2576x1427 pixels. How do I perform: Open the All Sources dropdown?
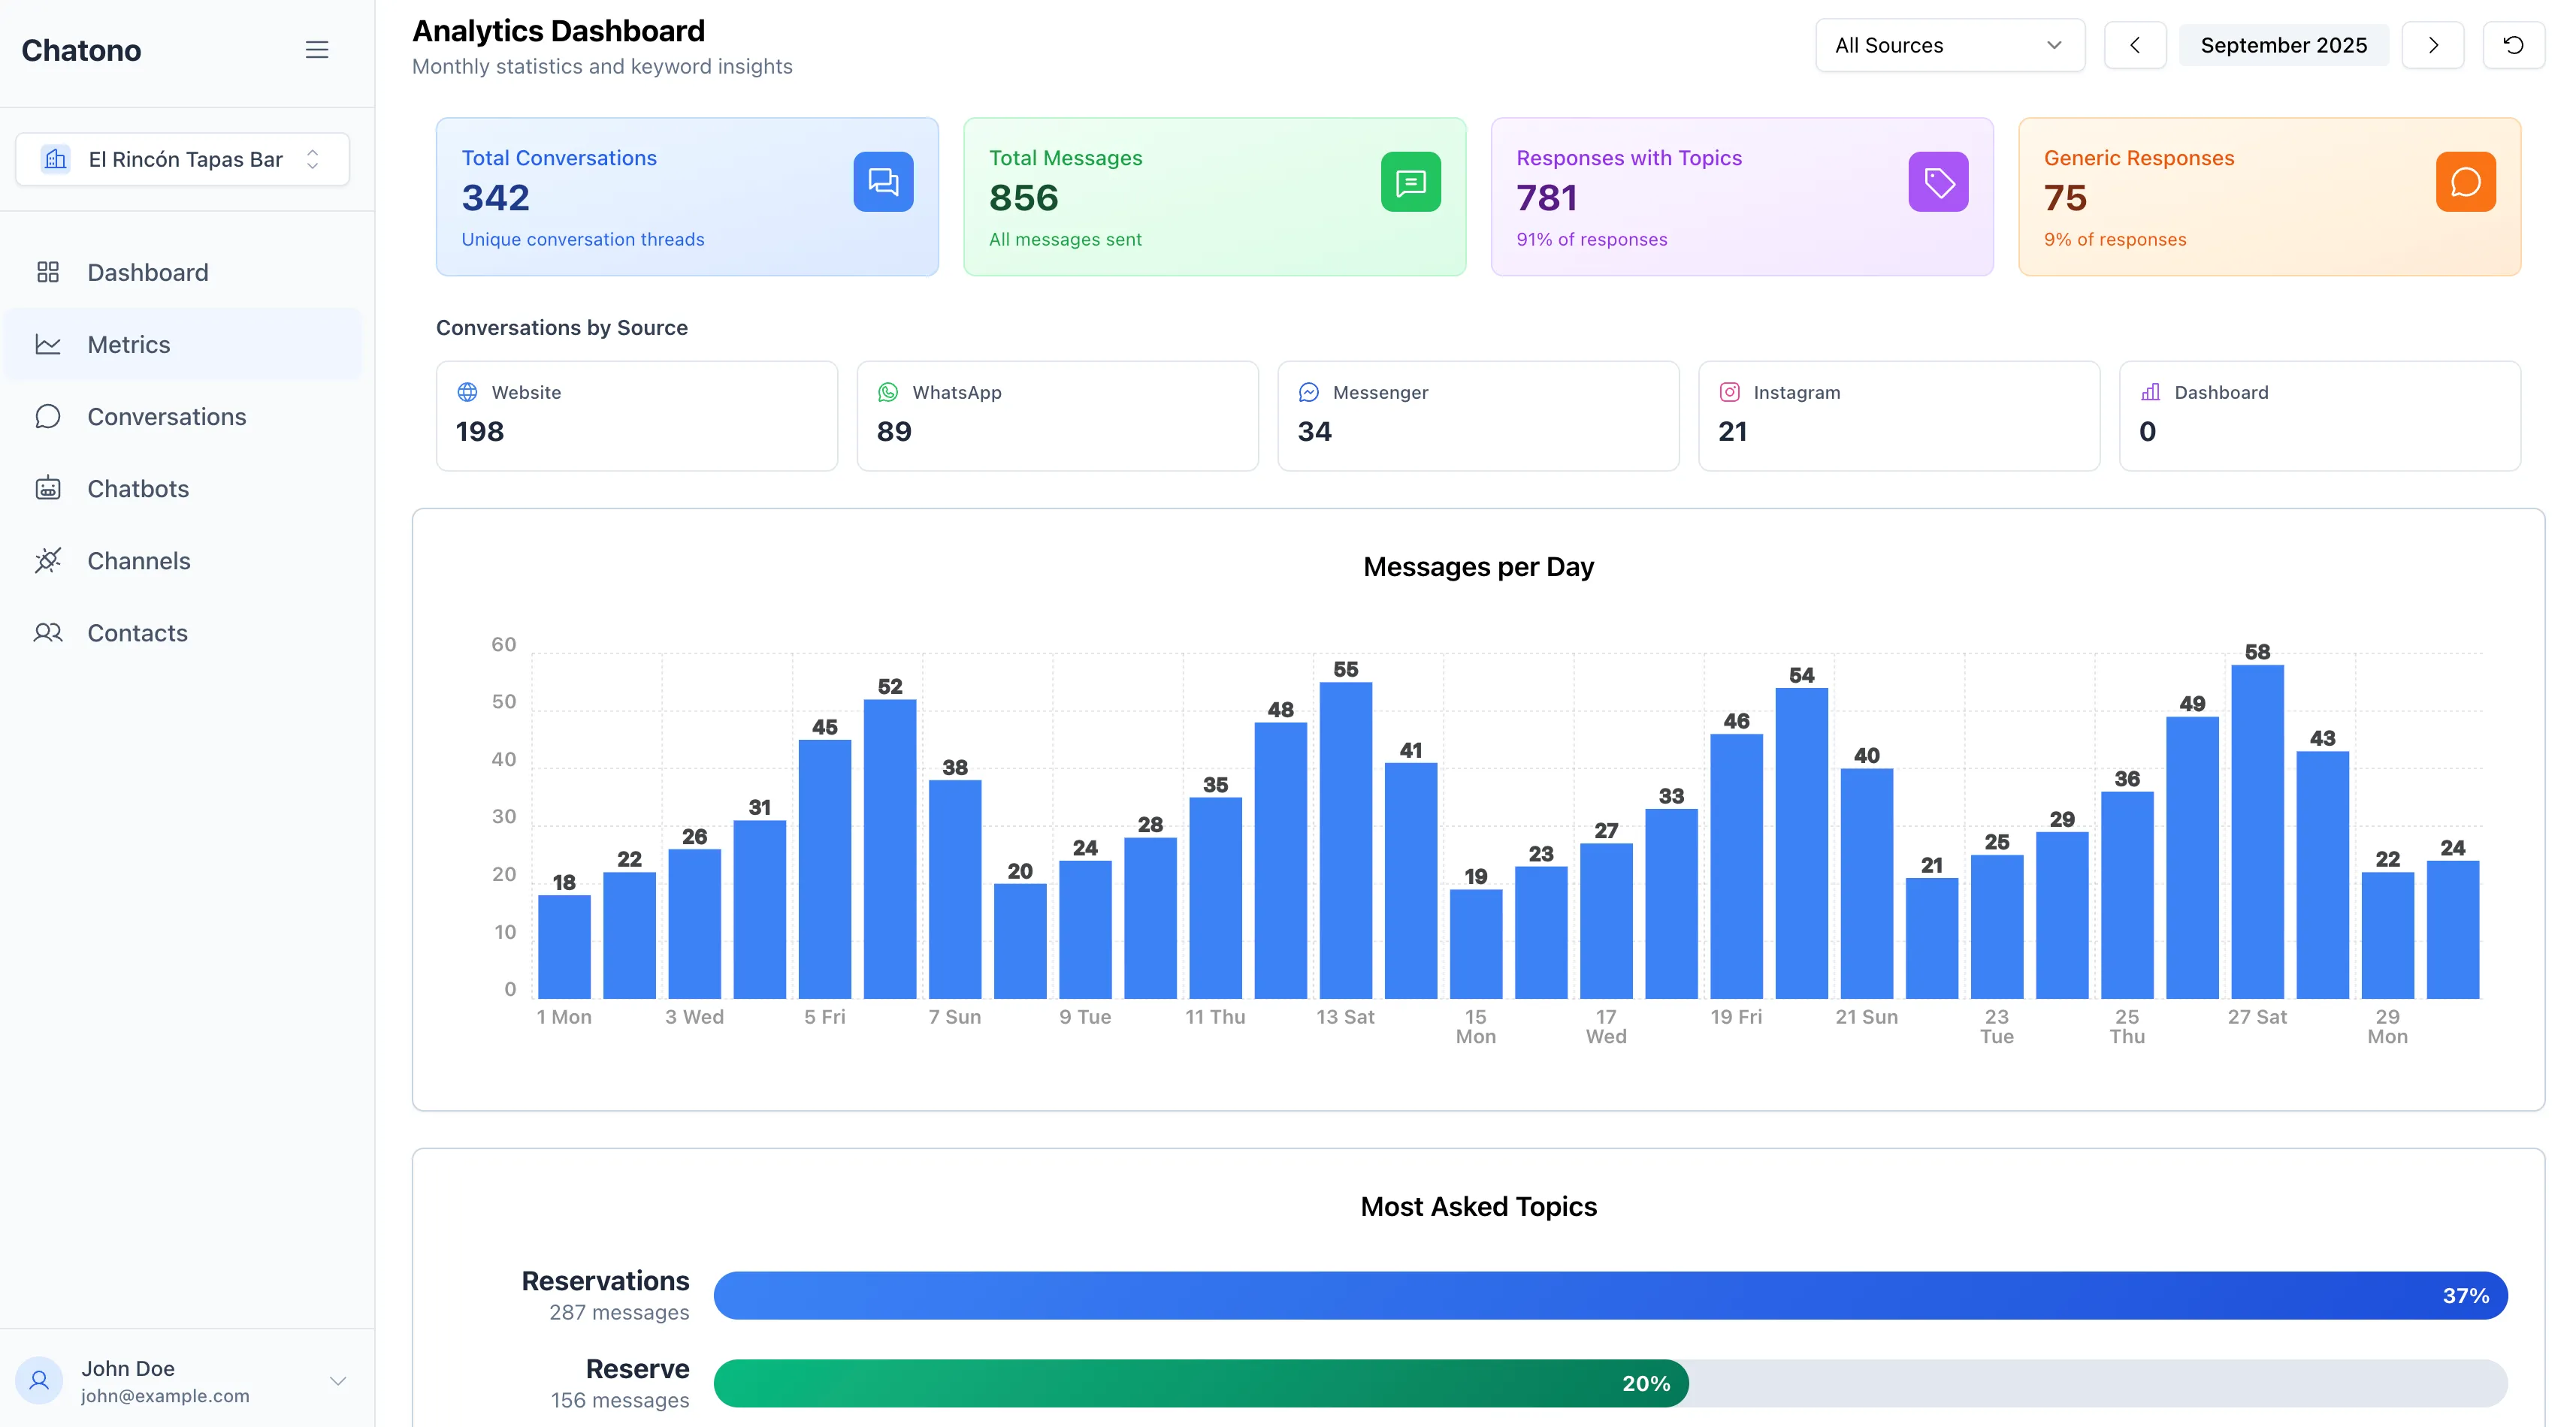coord(1949,45)
